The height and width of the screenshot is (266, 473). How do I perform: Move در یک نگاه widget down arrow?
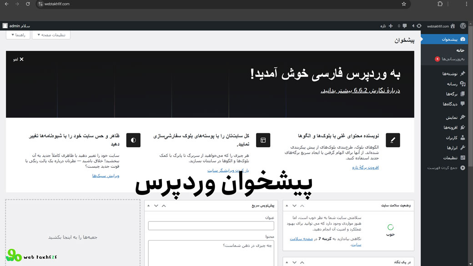point(294,262)
